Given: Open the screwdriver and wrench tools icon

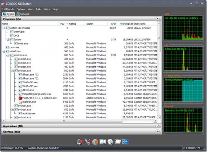Looking at the screenshot, I should click(x=87, y=142).
